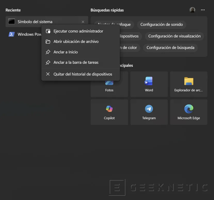This screenshot has width=214, height=200.
Task: Launch Word from principal apps
Action: click(149, 84)
